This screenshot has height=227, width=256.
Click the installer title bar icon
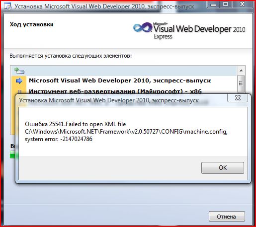pyautogui.click(x=8, y=6)
